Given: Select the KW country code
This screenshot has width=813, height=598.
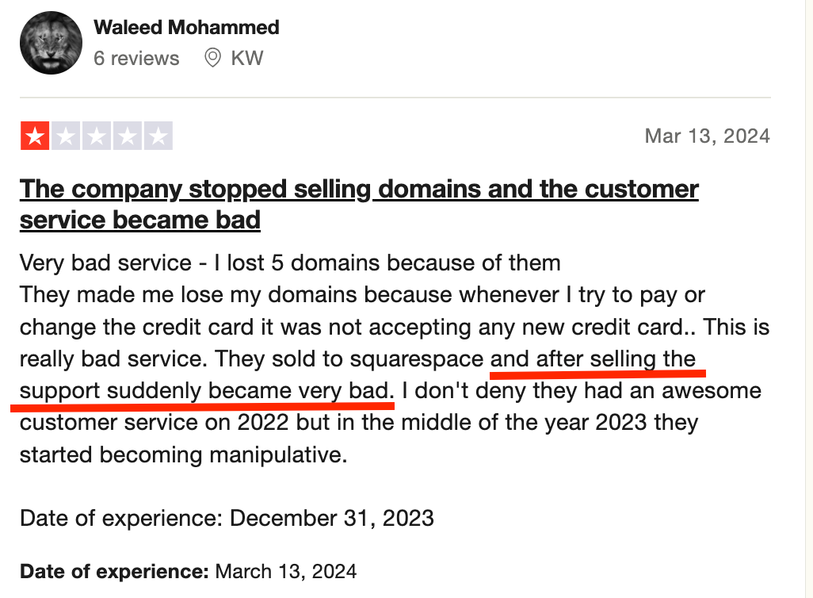Looking at the screenshot, I should click(246, 58).
